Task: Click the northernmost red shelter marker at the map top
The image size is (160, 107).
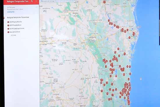Action: click(x=104, y=2)
